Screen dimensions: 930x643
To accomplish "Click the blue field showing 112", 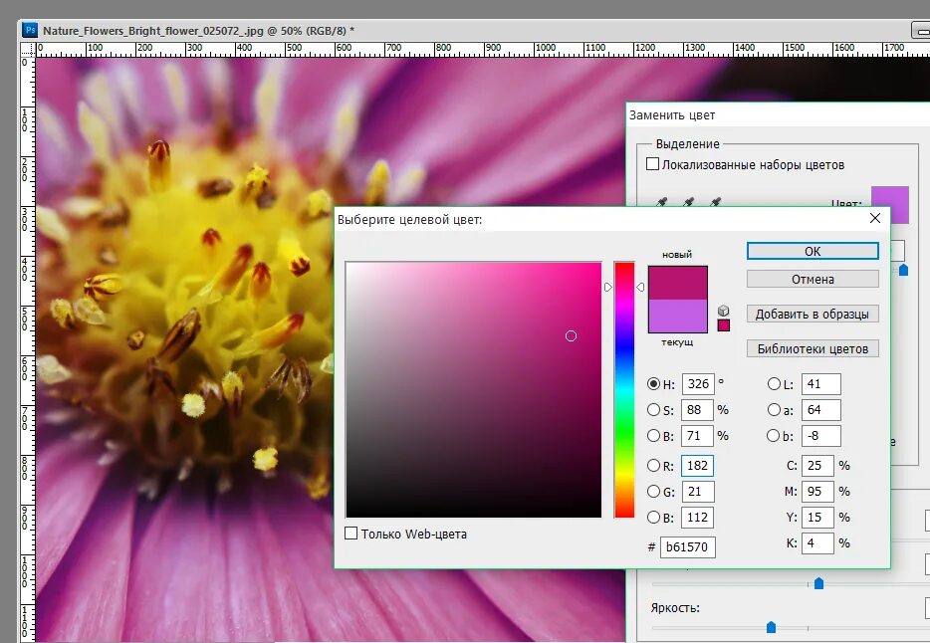I will [x=698, y=518].
